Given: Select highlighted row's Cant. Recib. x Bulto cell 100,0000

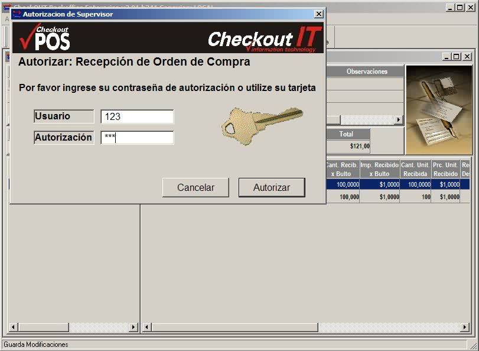Looking at the screenshot, I should [343, 184].
